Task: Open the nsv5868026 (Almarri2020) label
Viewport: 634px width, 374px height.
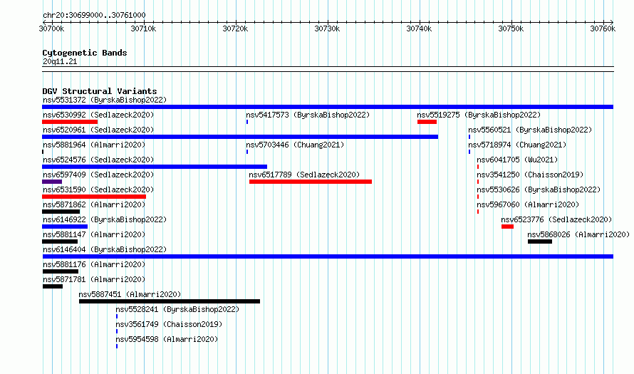Action: click(578, 234)
